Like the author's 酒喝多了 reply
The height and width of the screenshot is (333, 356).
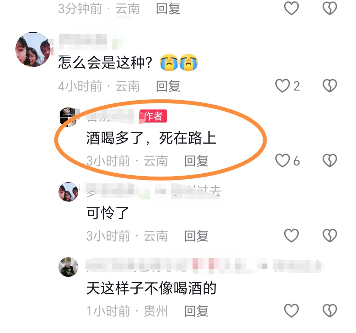coord(282,161)
